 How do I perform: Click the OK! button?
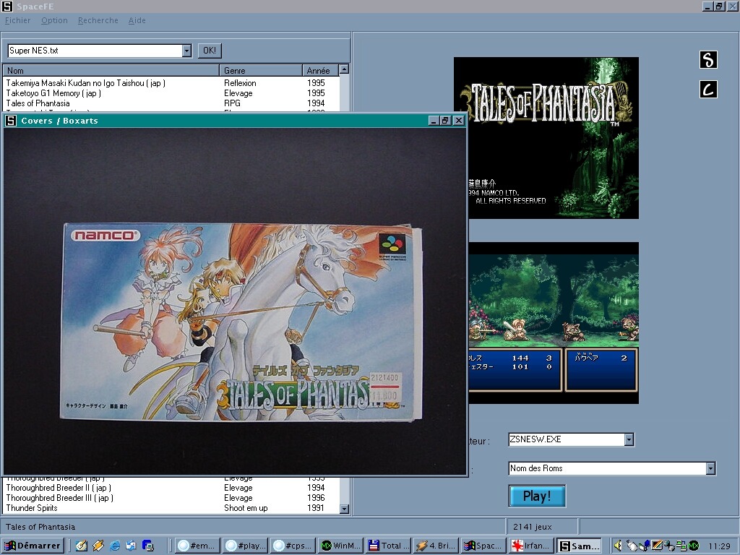tap(210, 51)
